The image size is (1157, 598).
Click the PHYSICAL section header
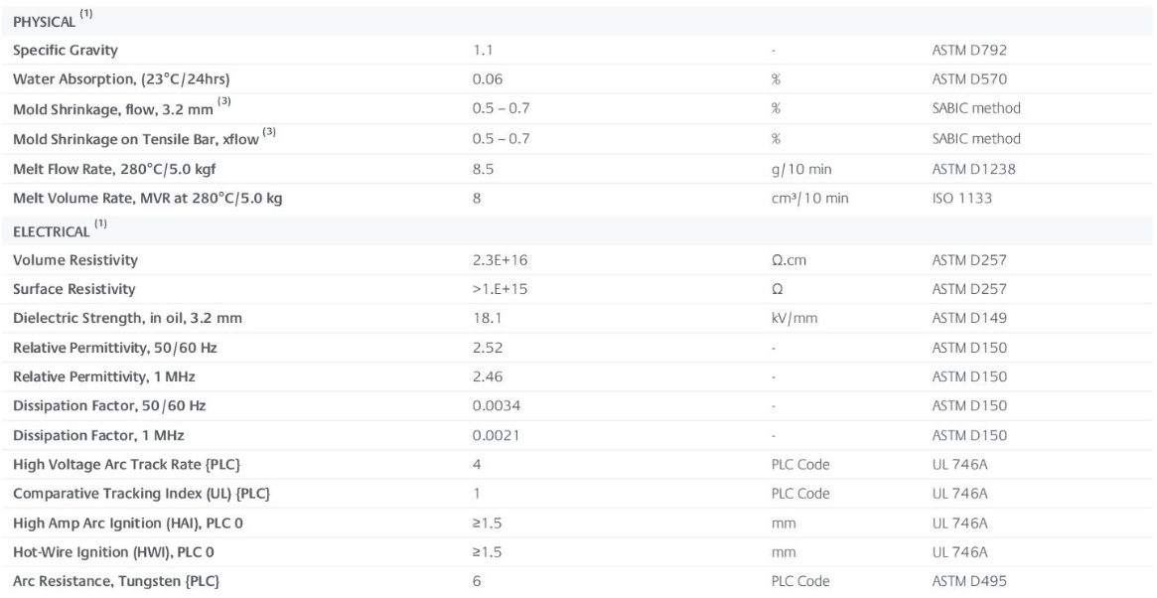click(x=41, y=21)
